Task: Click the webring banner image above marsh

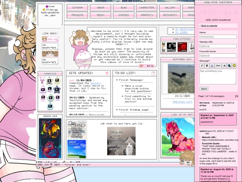Action: pos(77,129)
